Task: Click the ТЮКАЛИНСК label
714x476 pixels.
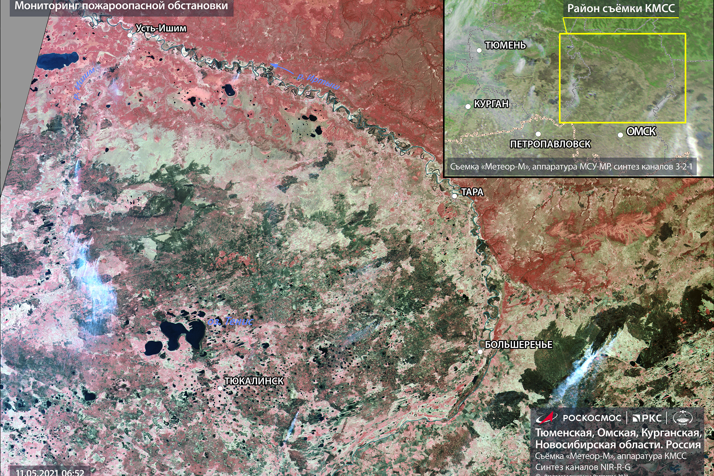Action: tap(254, 381)
